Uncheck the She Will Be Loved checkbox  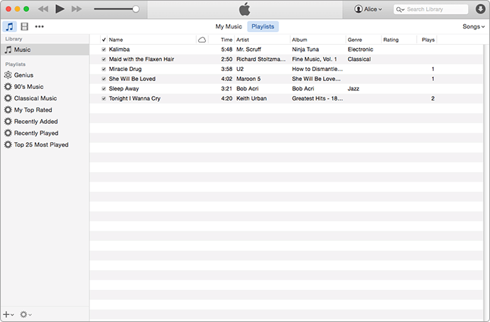tap(104, 79)
